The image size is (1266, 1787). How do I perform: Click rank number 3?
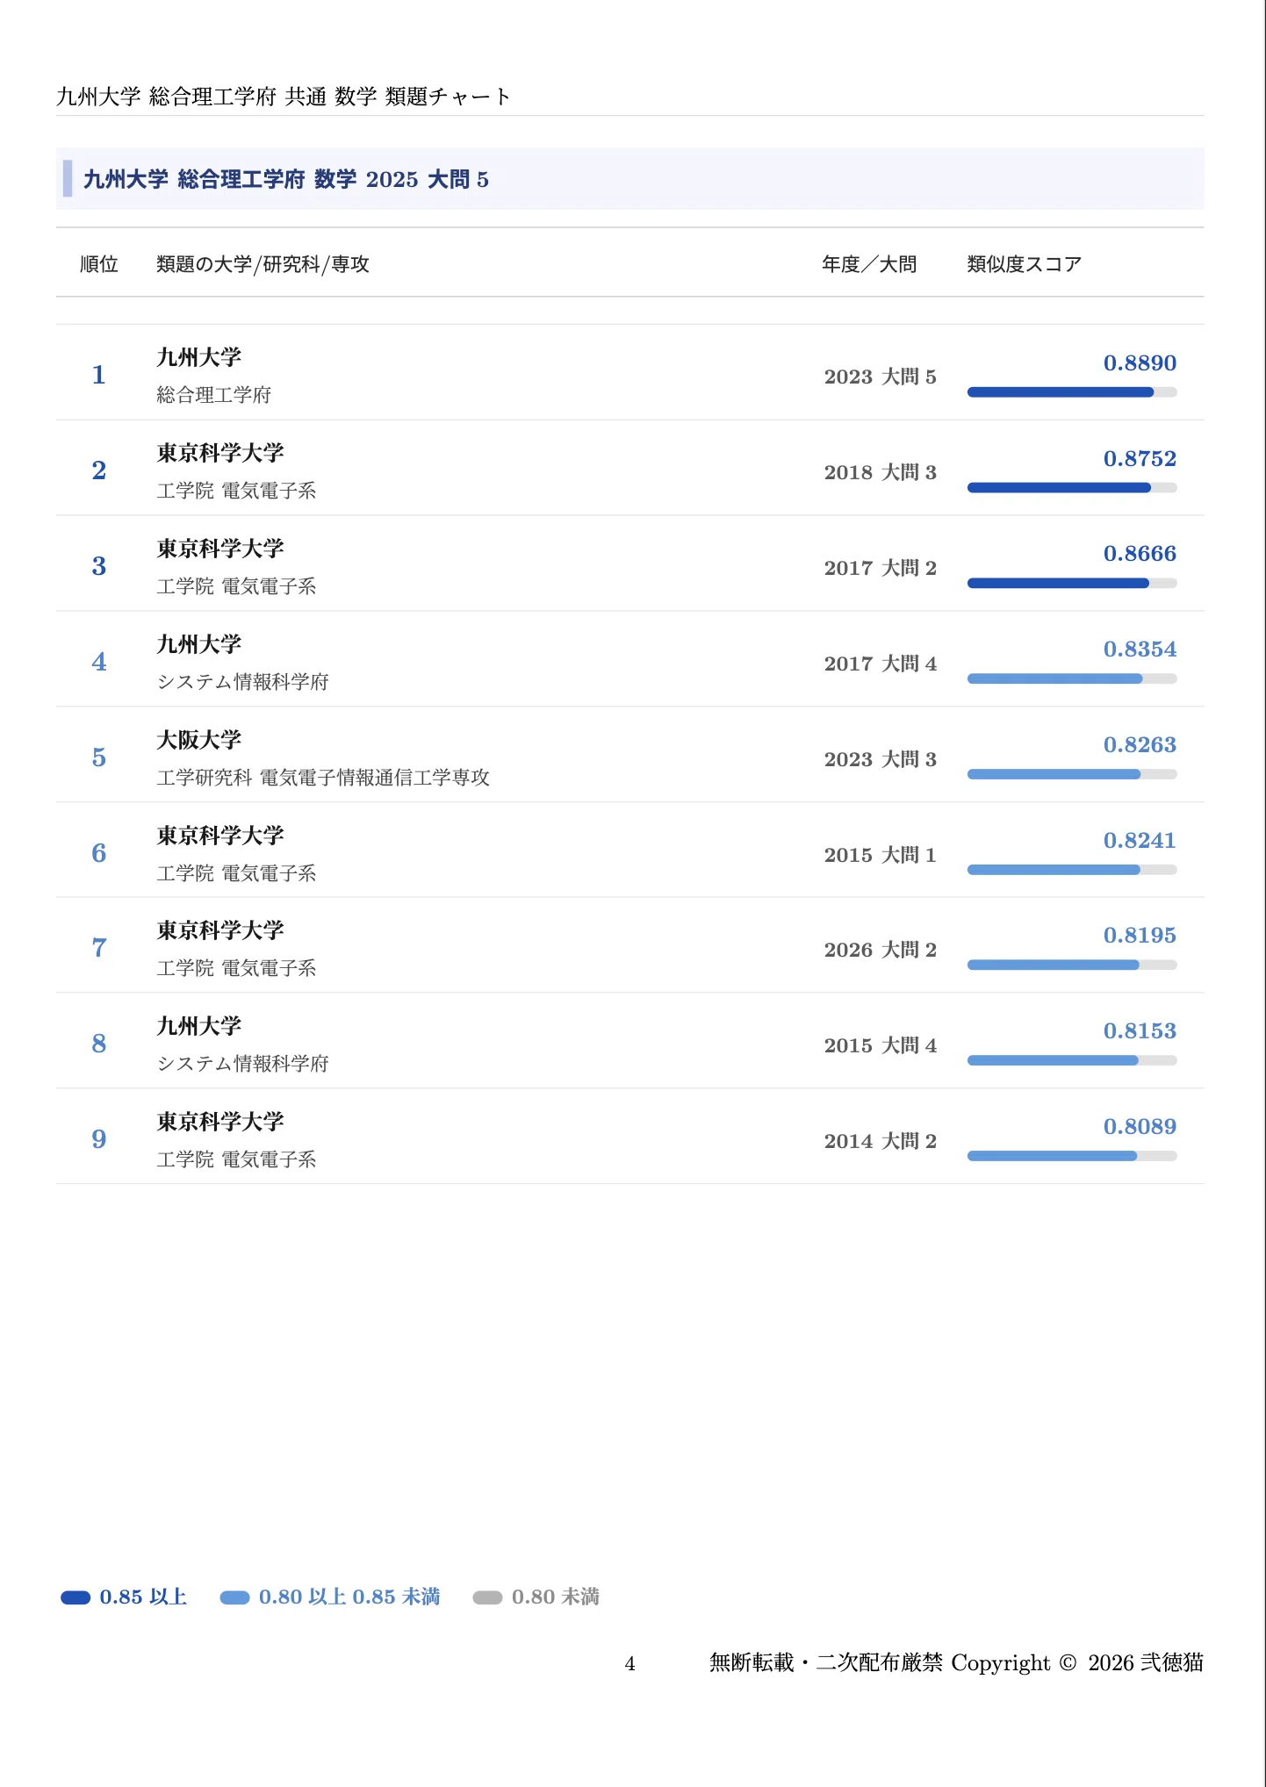pos(99,566)
